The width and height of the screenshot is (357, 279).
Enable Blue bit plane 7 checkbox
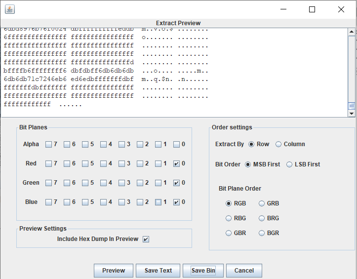[48, 202]
